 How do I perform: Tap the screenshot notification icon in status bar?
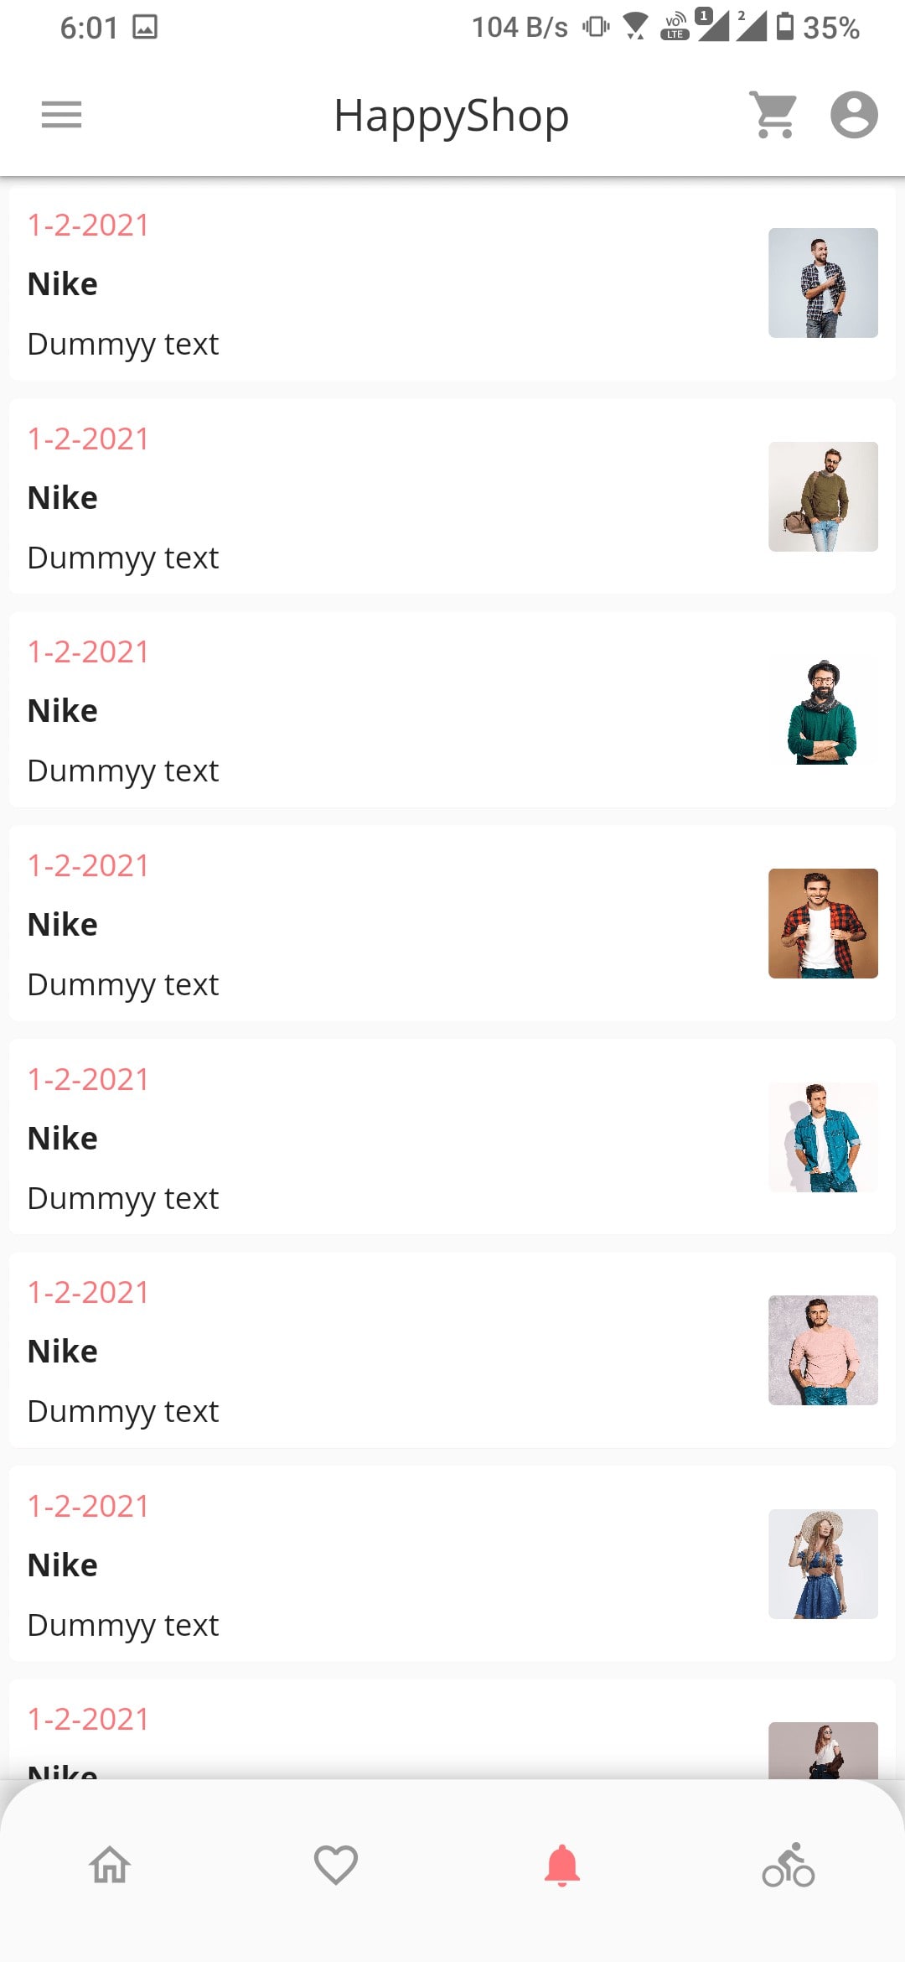145,28
